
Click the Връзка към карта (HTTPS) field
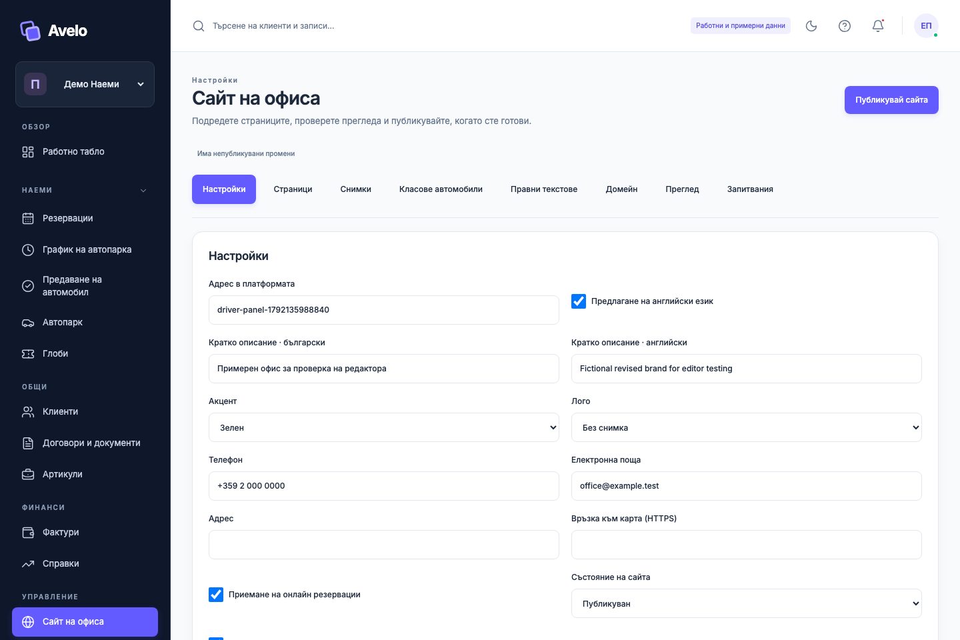(747, 545)
